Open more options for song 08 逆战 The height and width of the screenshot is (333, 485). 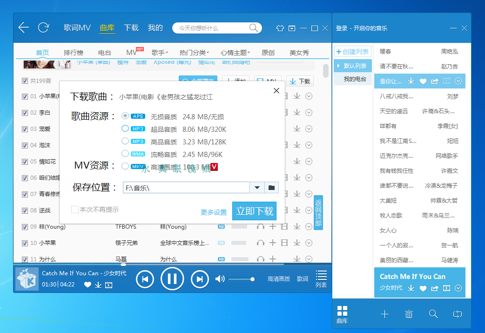tap(309, 210)
